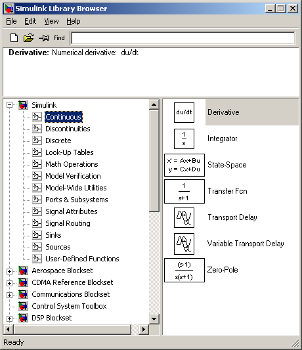Select the Variable Transport Delay block icon
The height and width of the screenshot is (350, 302).
point(184,244)
